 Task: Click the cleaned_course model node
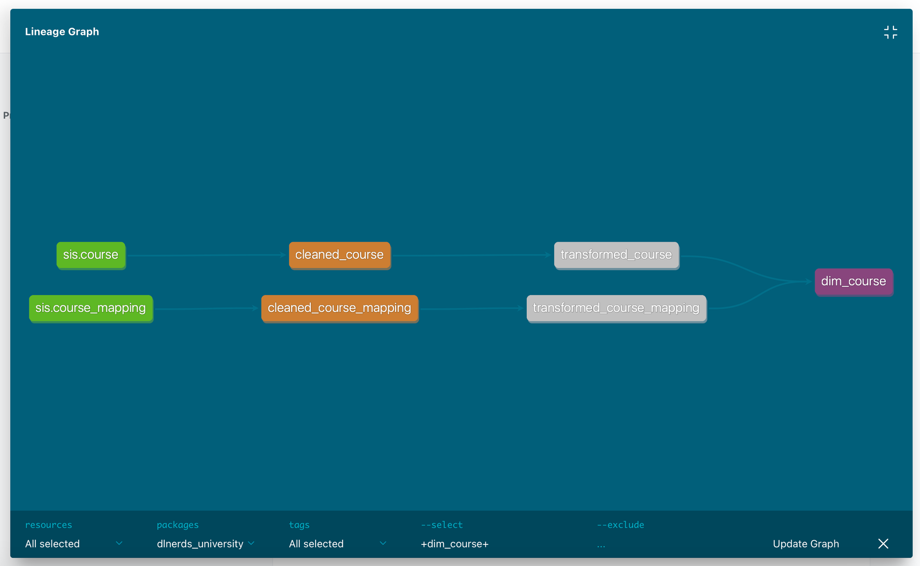339,255
